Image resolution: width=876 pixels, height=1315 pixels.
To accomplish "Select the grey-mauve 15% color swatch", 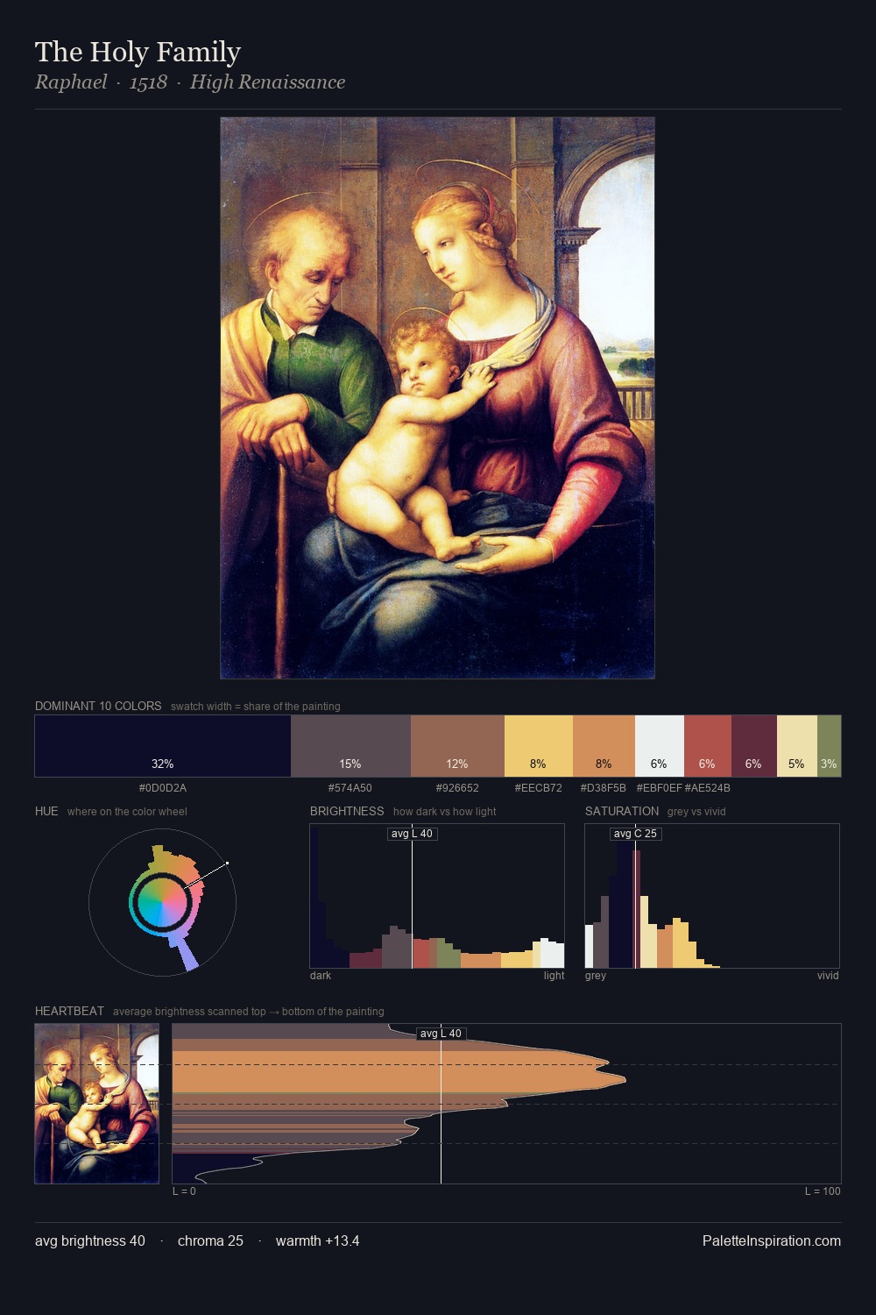I will [x=350, y=746].
